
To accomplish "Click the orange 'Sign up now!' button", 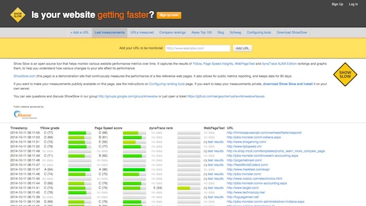I will 169,15.
